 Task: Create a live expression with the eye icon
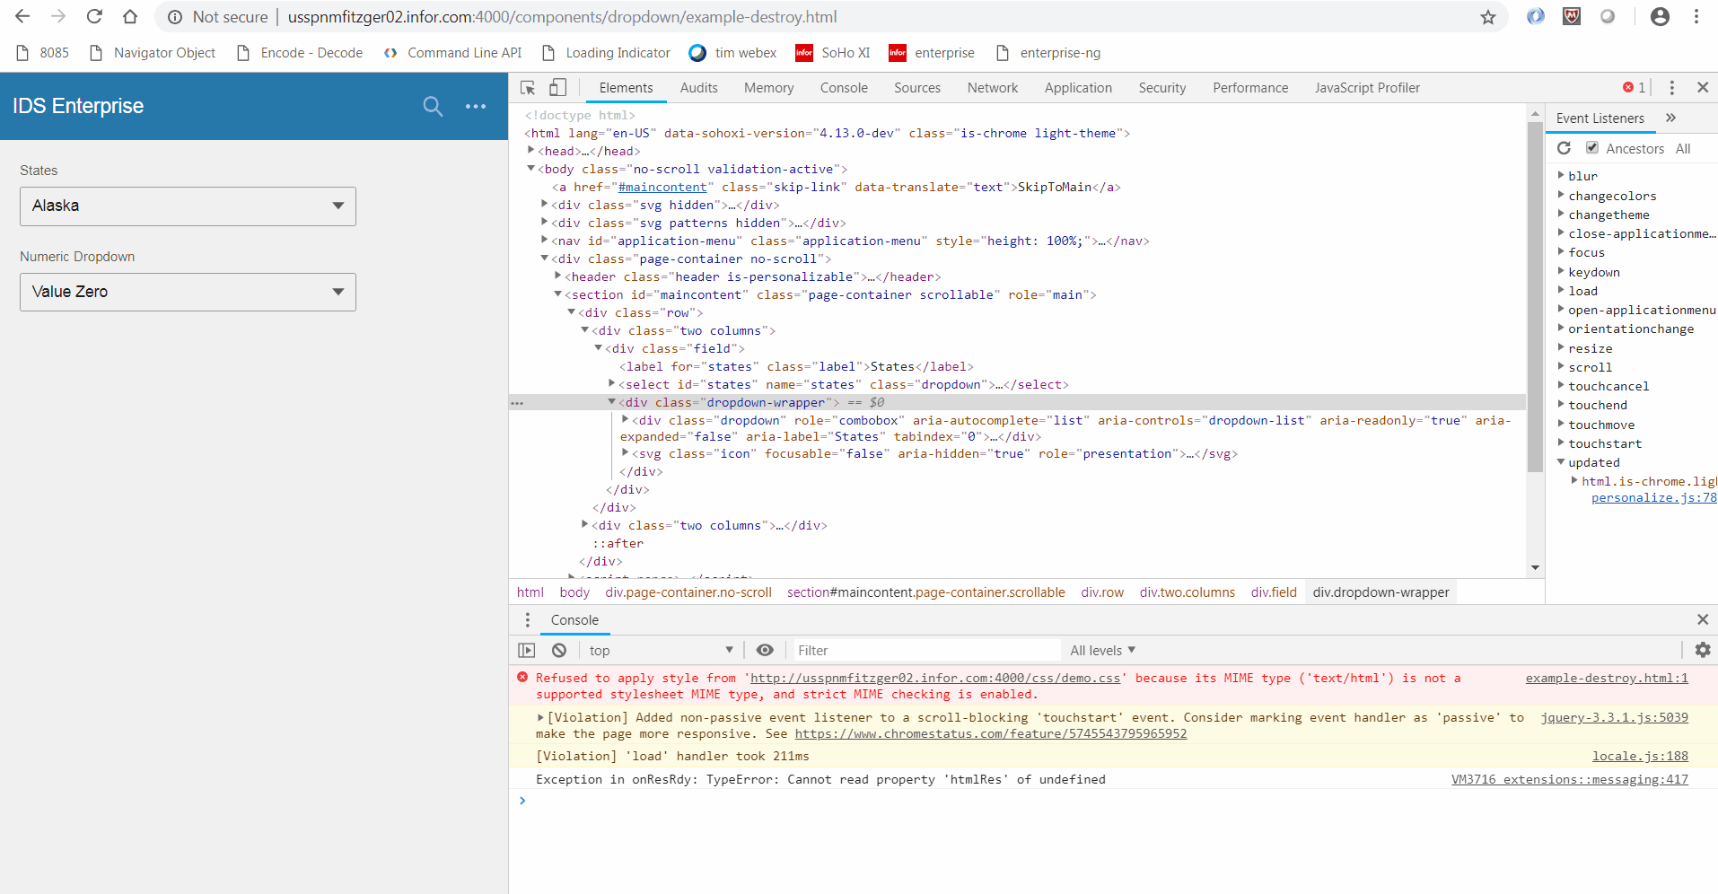(765, 650)
